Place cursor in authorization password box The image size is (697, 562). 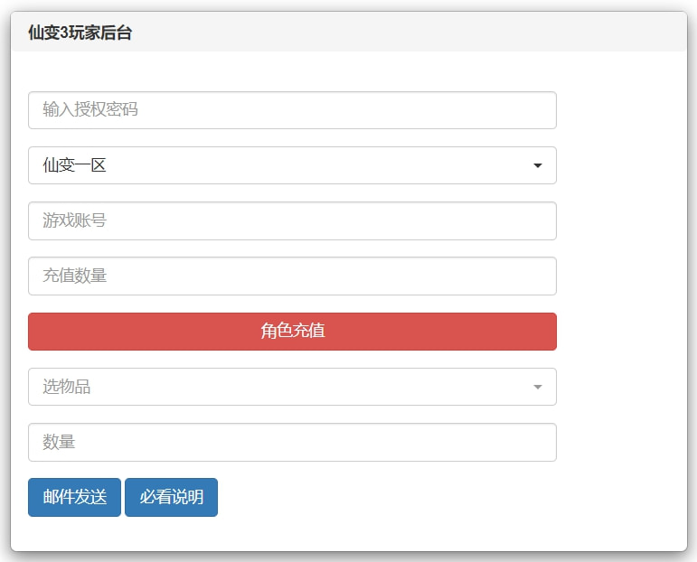pyautogui.click(x=292, y=110)
